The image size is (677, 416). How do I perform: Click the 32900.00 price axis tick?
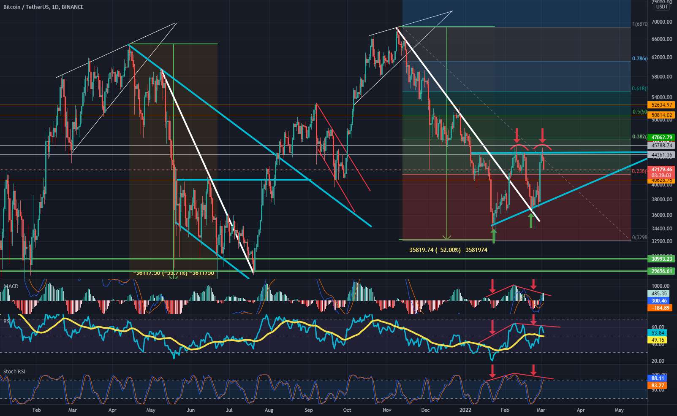point(661,241)
